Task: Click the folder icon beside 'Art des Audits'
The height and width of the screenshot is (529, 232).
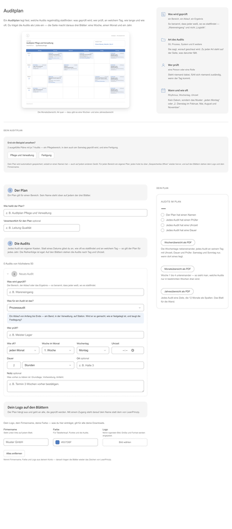Action: click(163, 40)
